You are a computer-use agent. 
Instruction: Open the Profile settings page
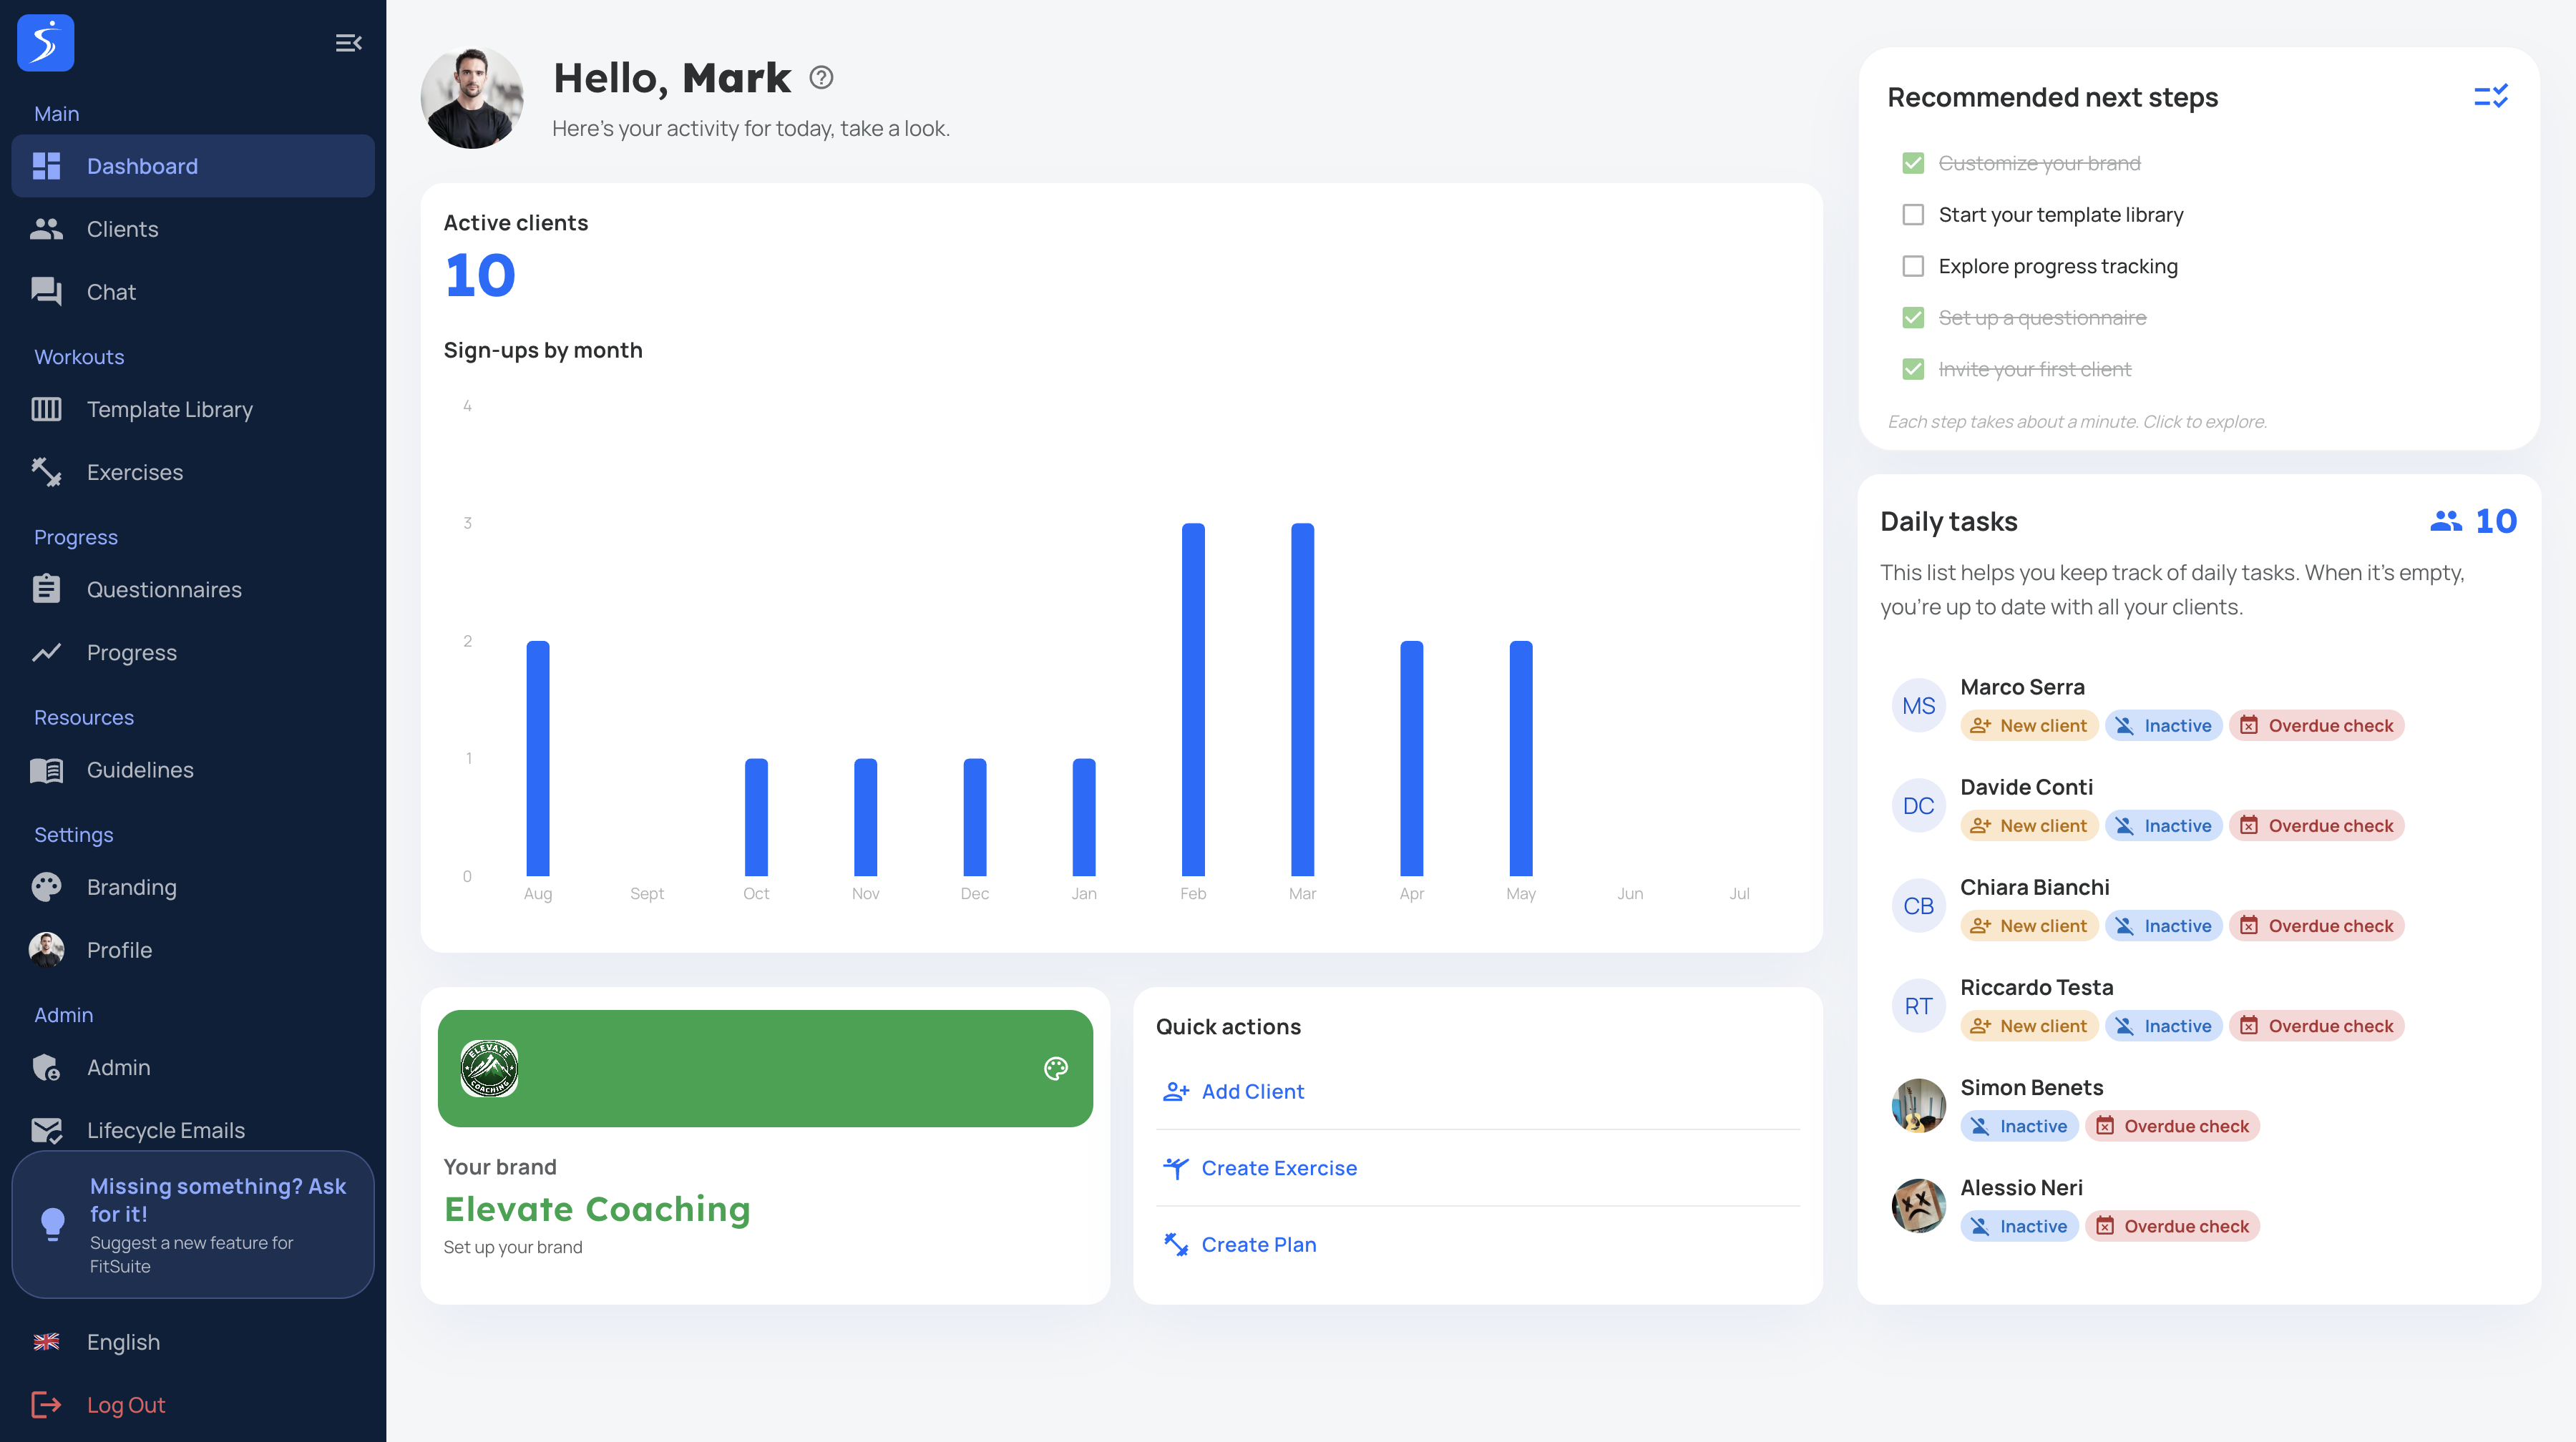coord(193,951)
